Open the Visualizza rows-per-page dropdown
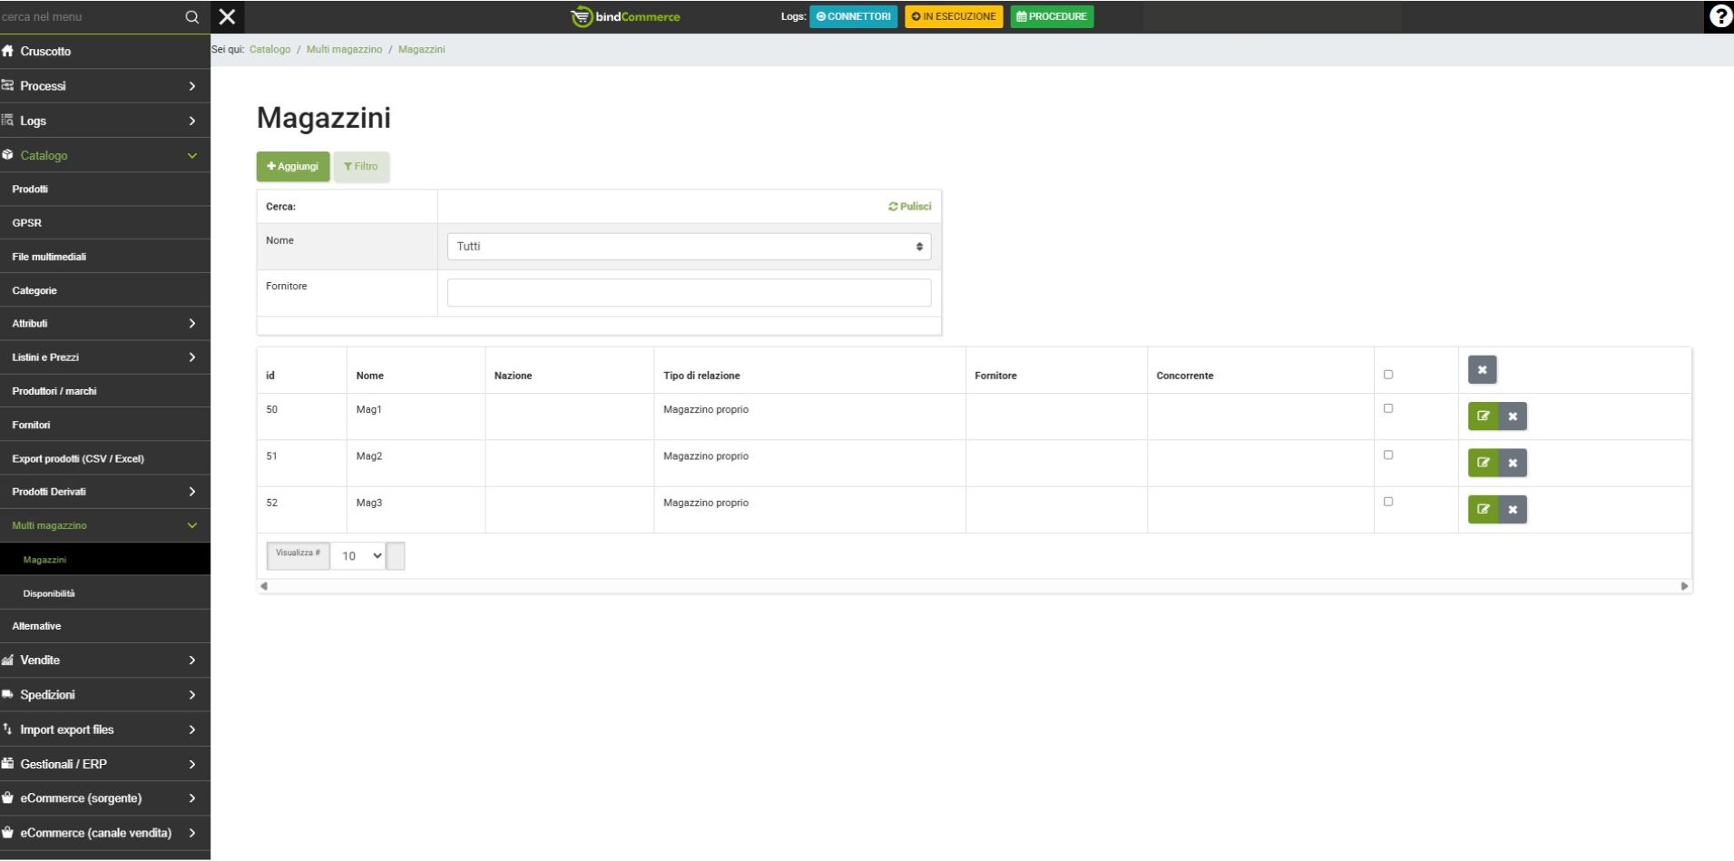The image size is (1734, 861). 360,556
